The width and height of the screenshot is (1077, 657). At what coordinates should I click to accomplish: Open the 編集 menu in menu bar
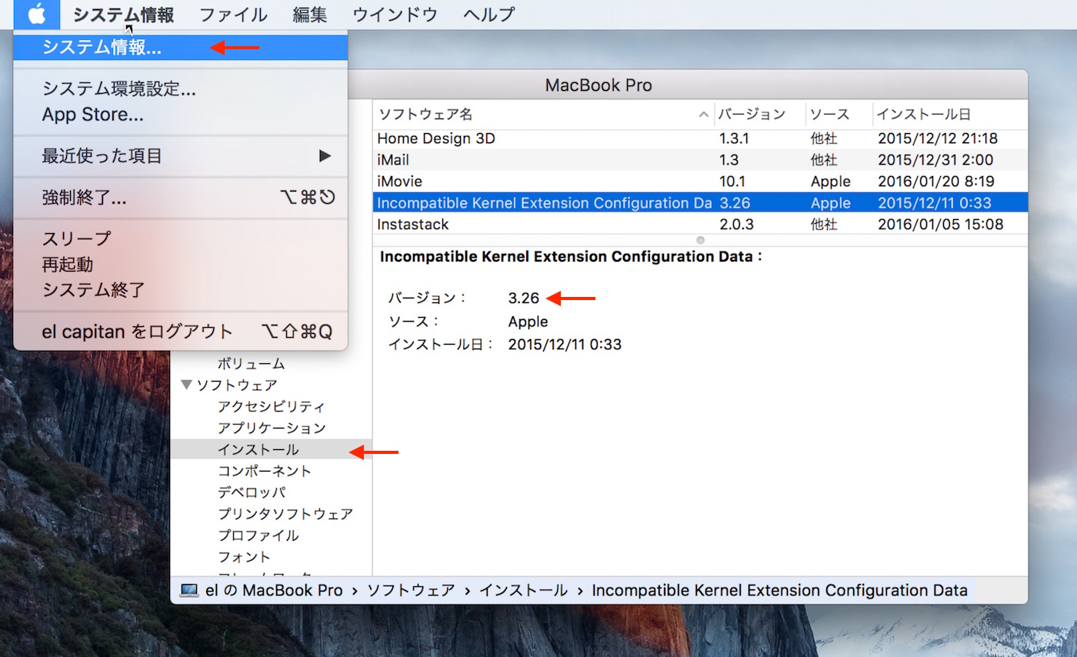click(310, 14)
